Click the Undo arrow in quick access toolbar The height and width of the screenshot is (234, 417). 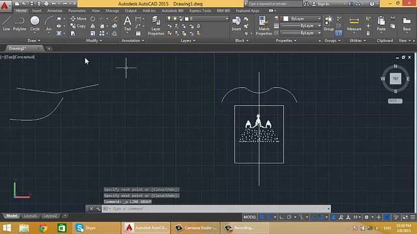click(54, 4)
